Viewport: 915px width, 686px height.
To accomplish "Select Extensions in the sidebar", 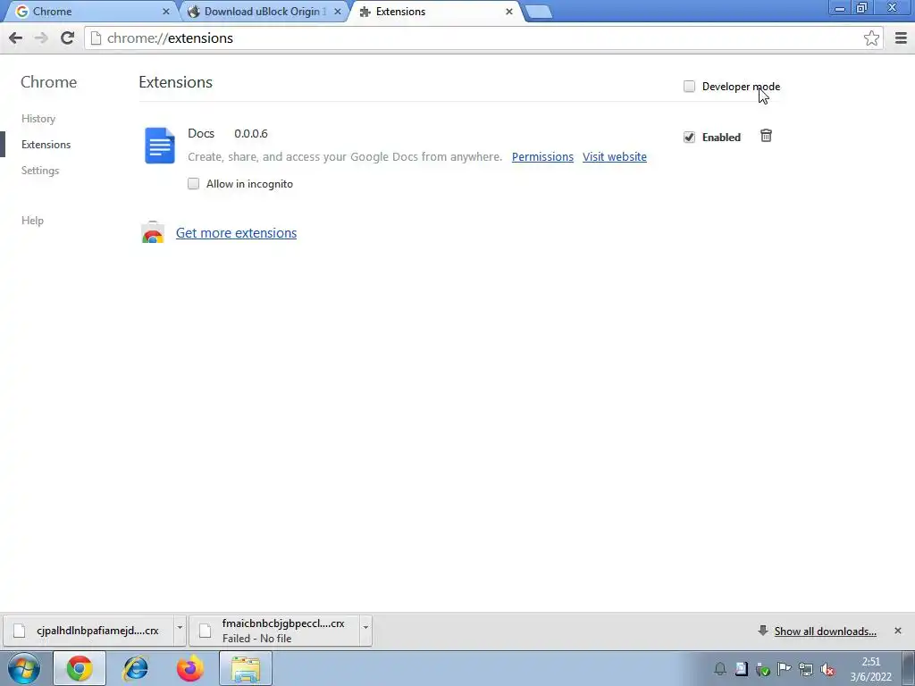I will pyautogui.click(x=46, y=145).
